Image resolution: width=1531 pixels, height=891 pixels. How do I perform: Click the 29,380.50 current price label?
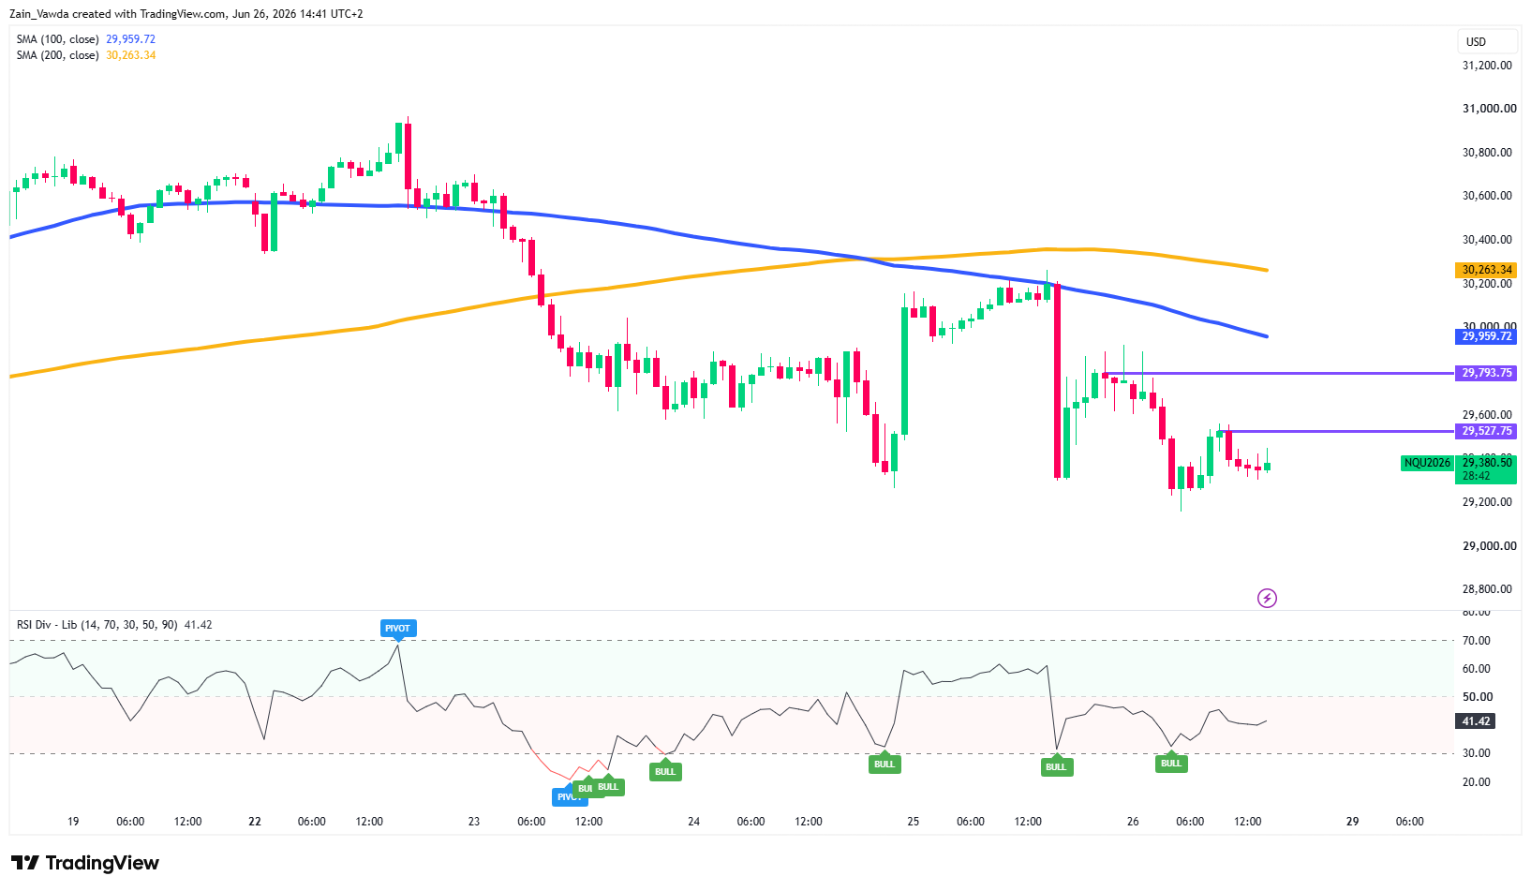1486,463
